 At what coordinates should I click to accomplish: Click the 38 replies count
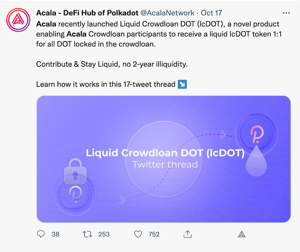pyautogui.click(x=55, y=234)
